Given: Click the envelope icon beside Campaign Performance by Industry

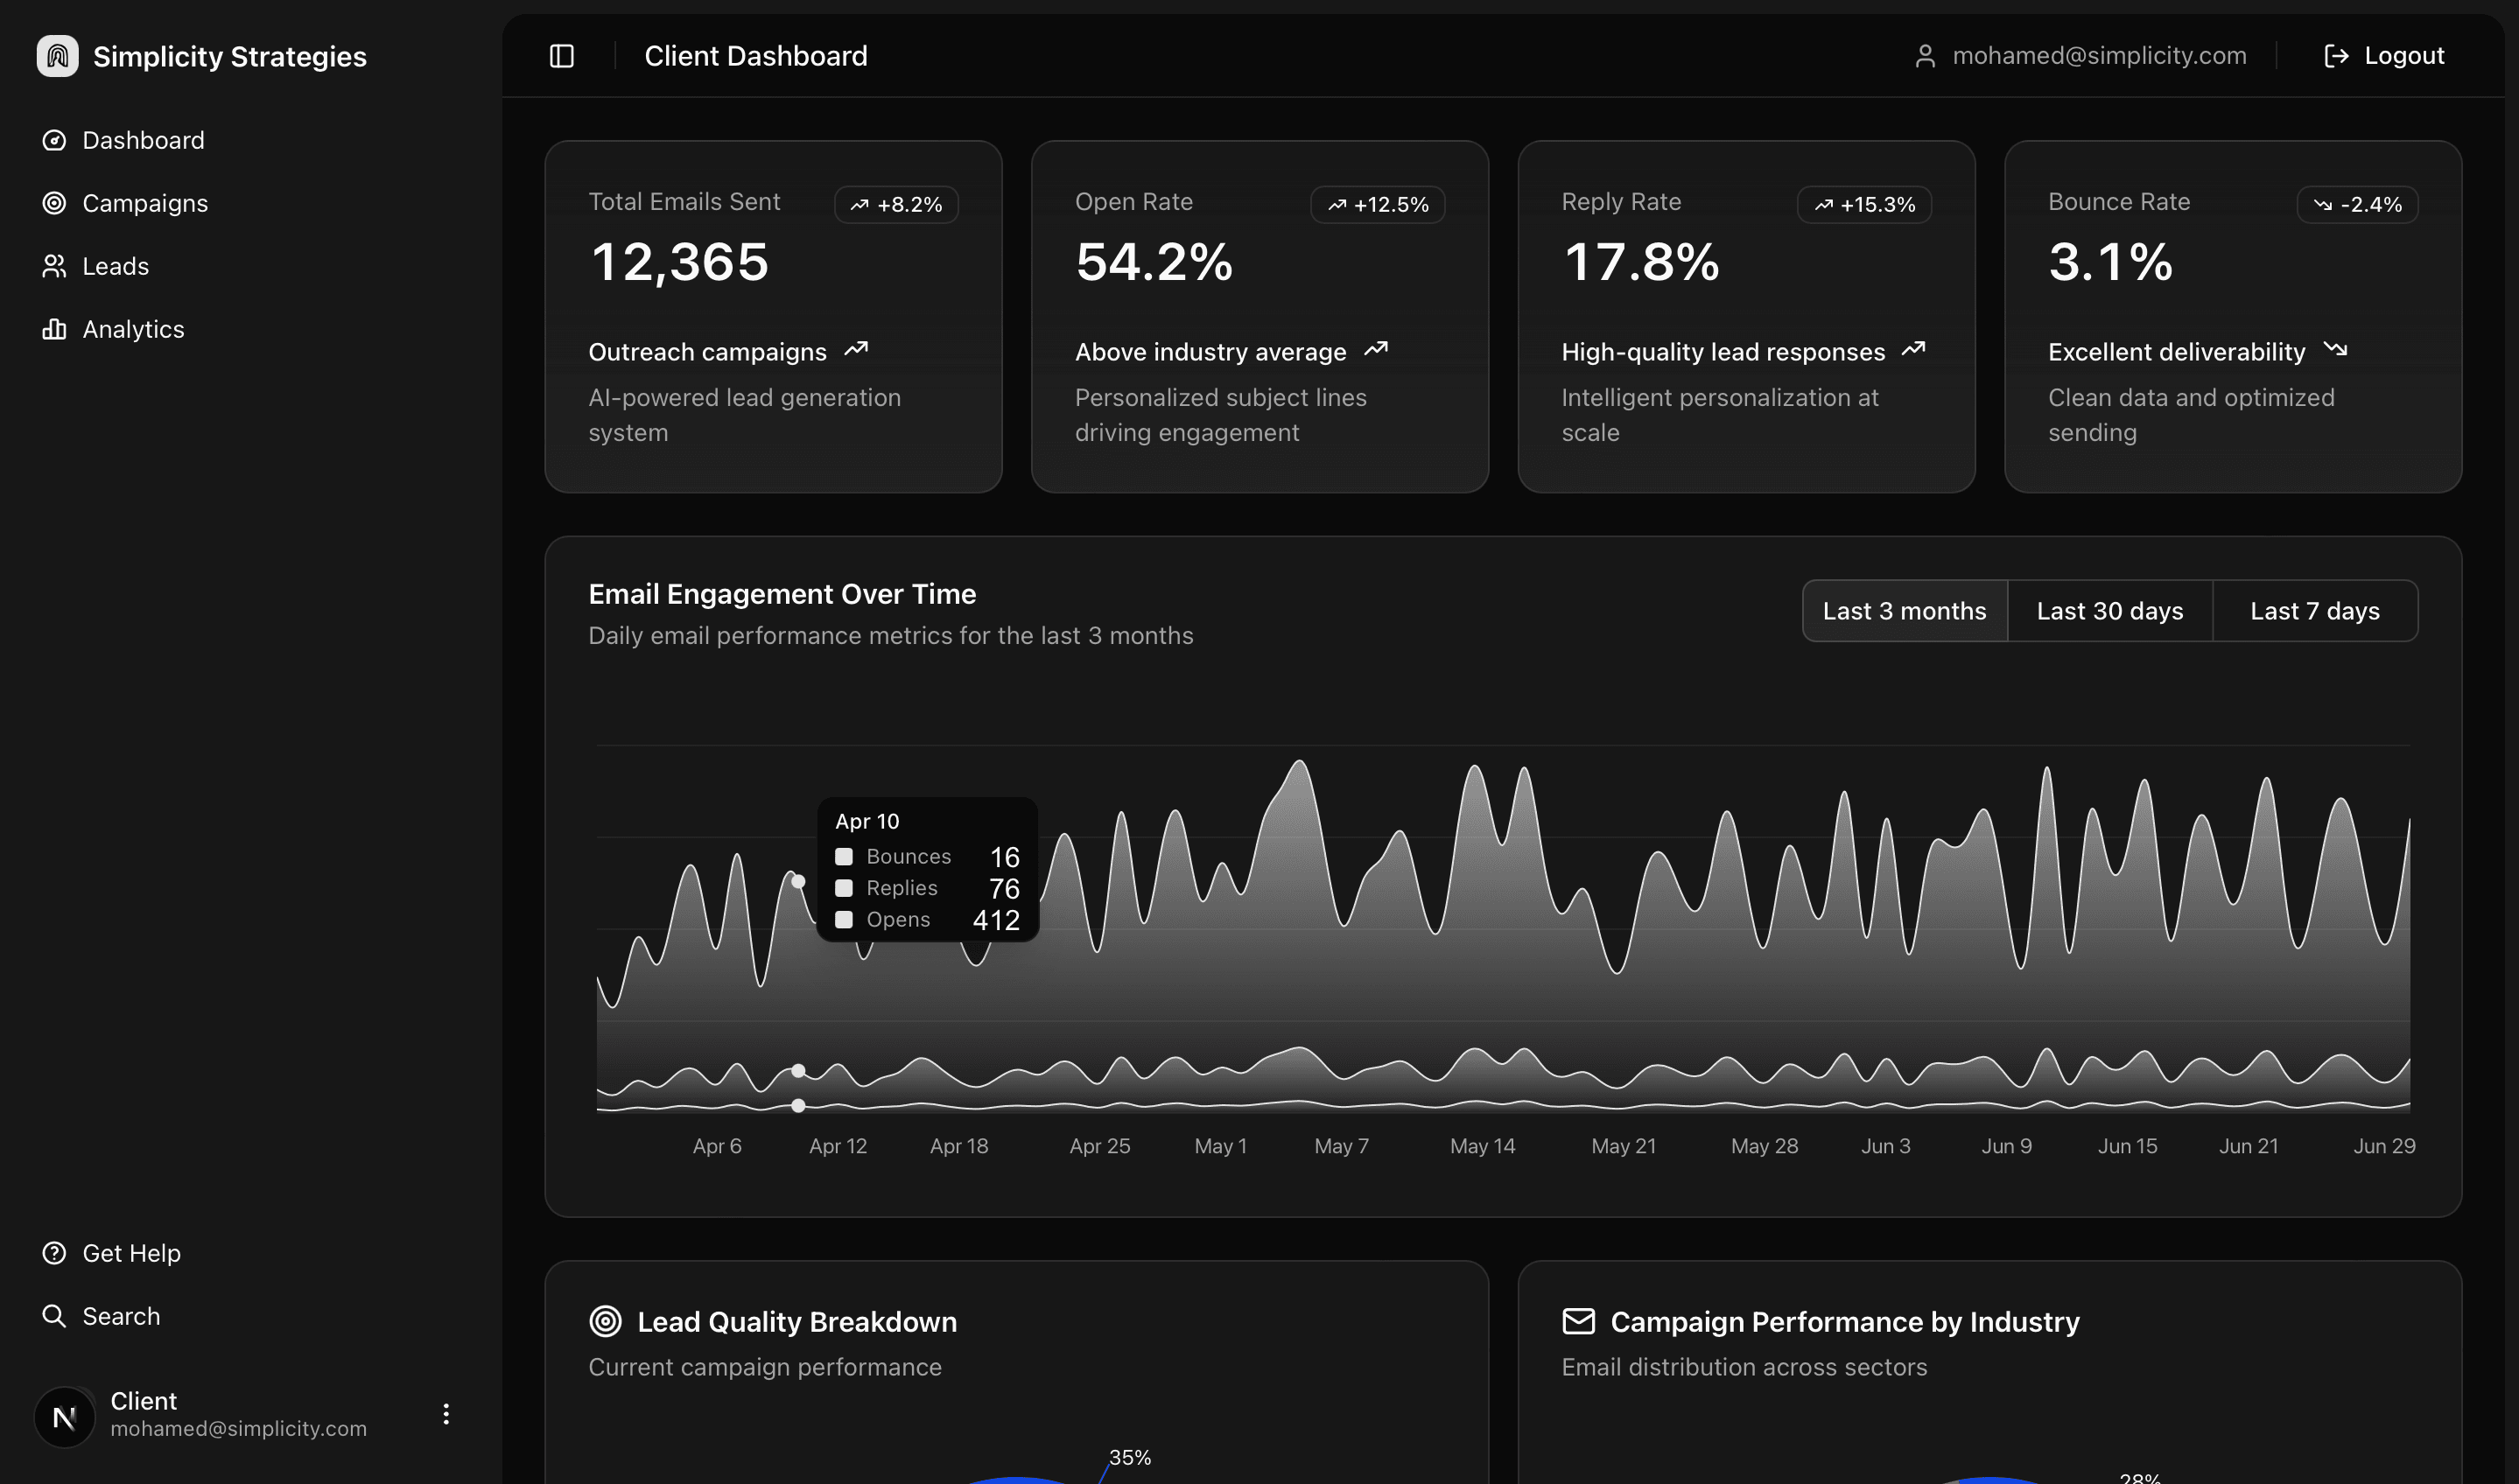Looking at the screenshot, I should click(1577, 1321).
